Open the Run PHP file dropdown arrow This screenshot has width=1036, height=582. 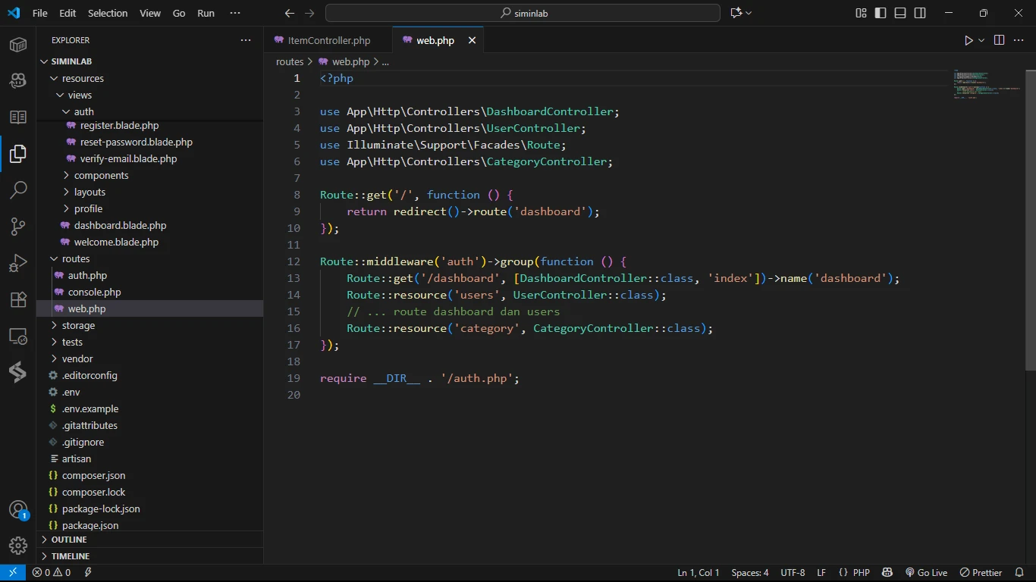click(x=981, y=40)
